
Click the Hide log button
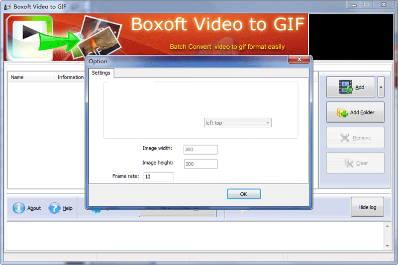point(367,207)
